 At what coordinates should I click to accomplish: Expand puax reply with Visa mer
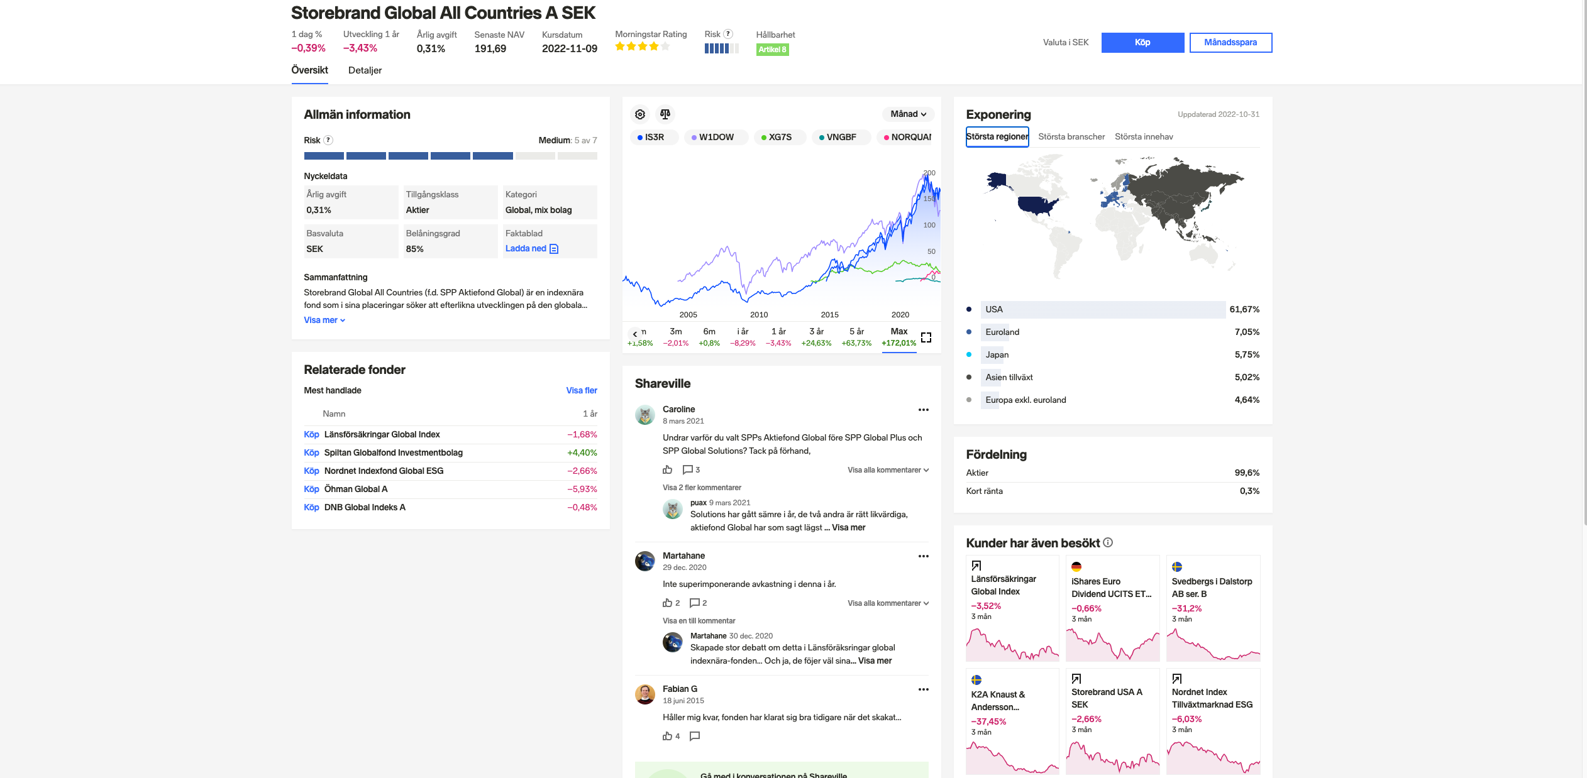pyautogui.click(x=849, y=527)
